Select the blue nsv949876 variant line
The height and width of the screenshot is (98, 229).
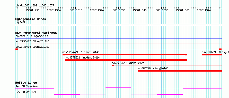(119, 38)
